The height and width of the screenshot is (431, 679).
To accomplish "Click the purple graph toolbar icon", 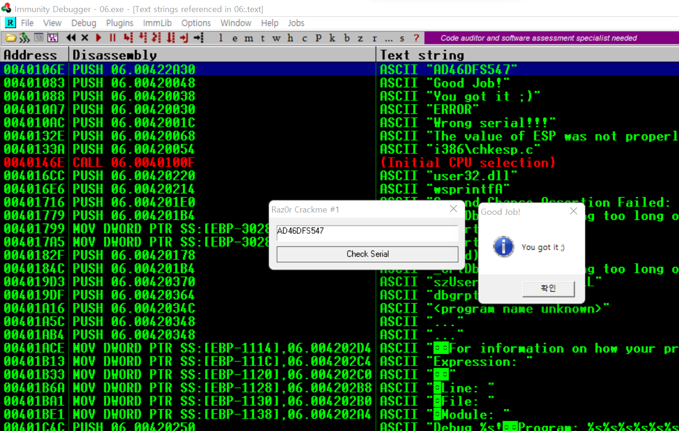I will pos(53,38).
